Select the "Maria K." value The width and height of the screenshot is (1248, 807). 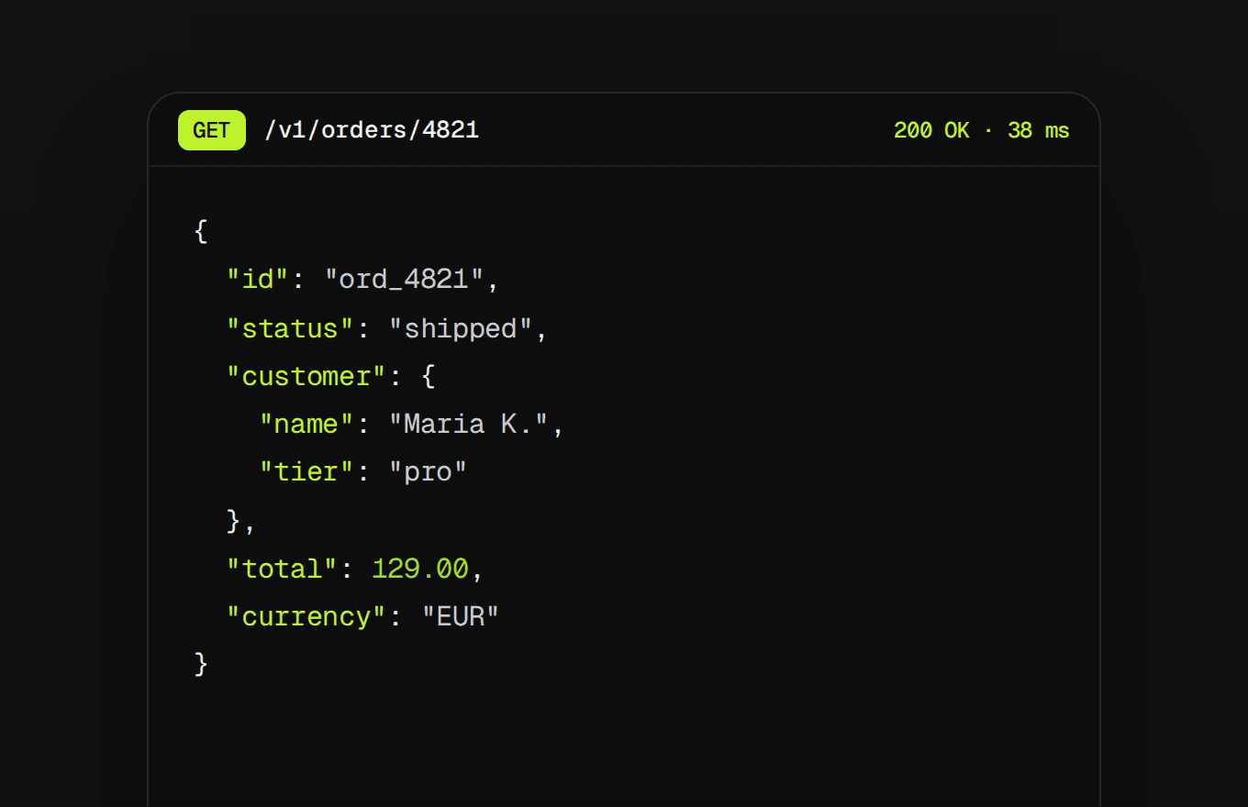[x=470, y=424]
